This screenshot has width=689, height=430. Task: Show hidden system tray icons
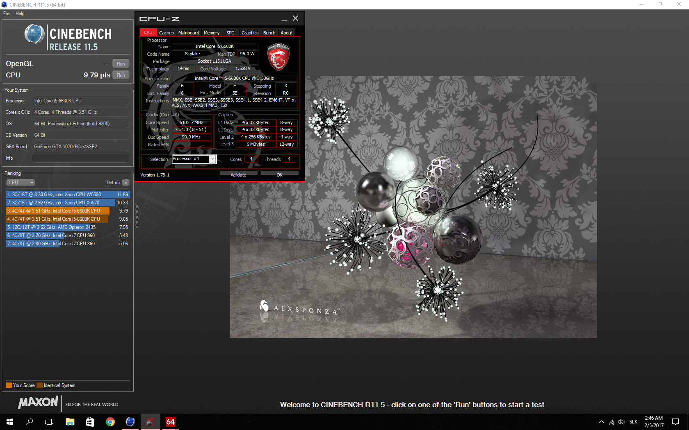point(601,422)
